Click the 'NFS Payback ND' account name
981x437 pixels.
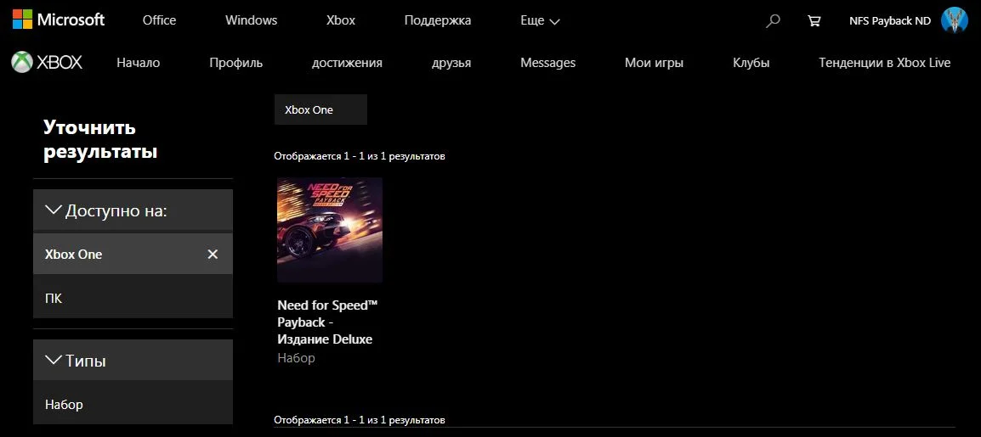890,20
